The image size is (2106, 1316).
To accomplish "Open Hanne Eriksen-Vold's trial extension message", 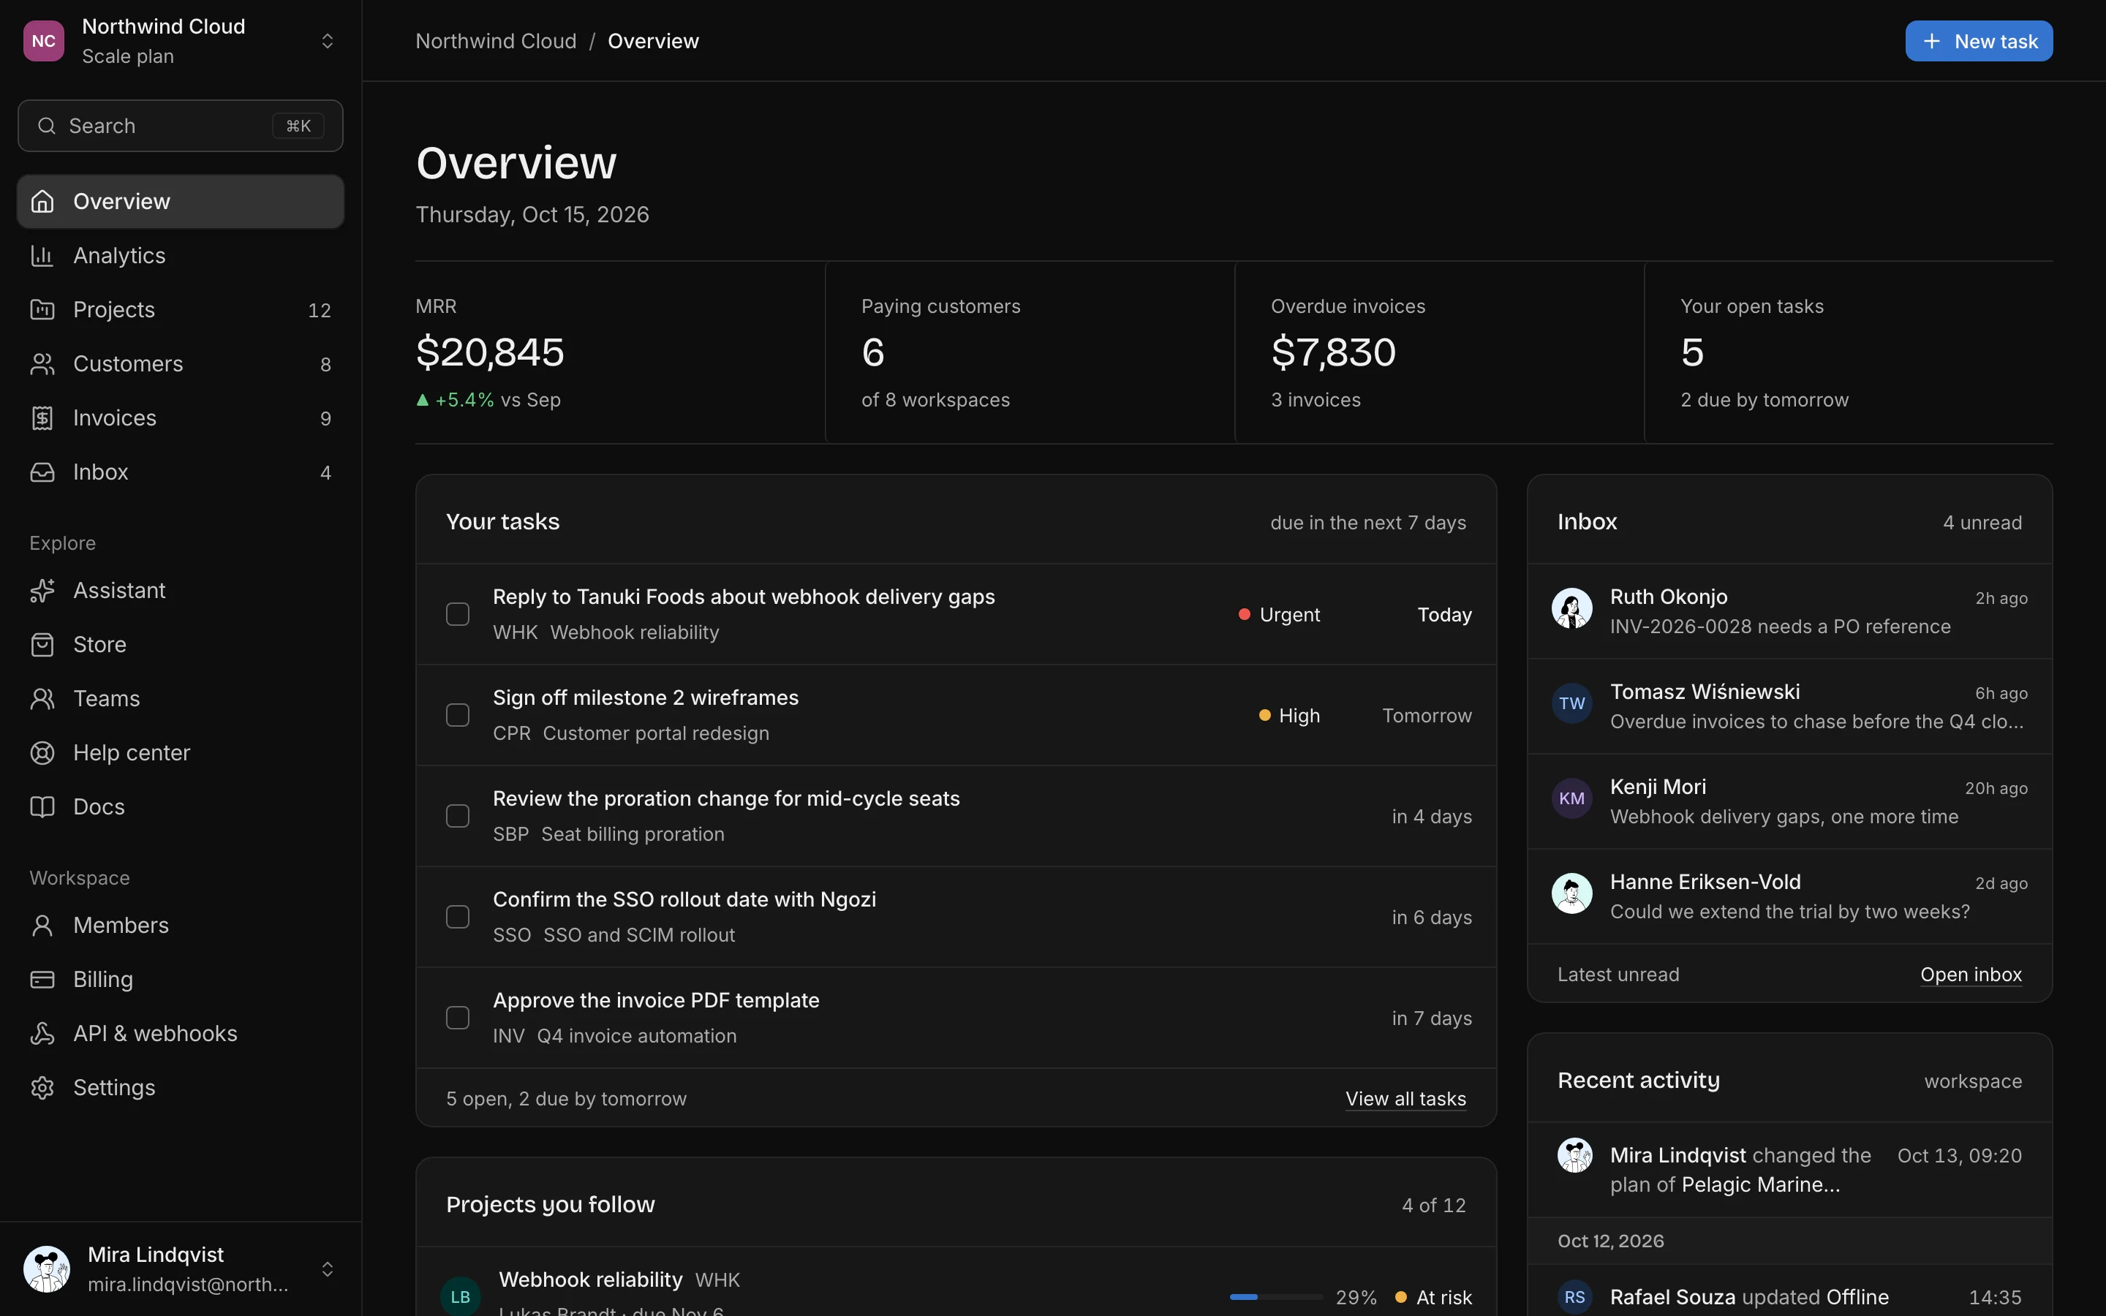I will pyautogui.click(x=1789, y=896).
